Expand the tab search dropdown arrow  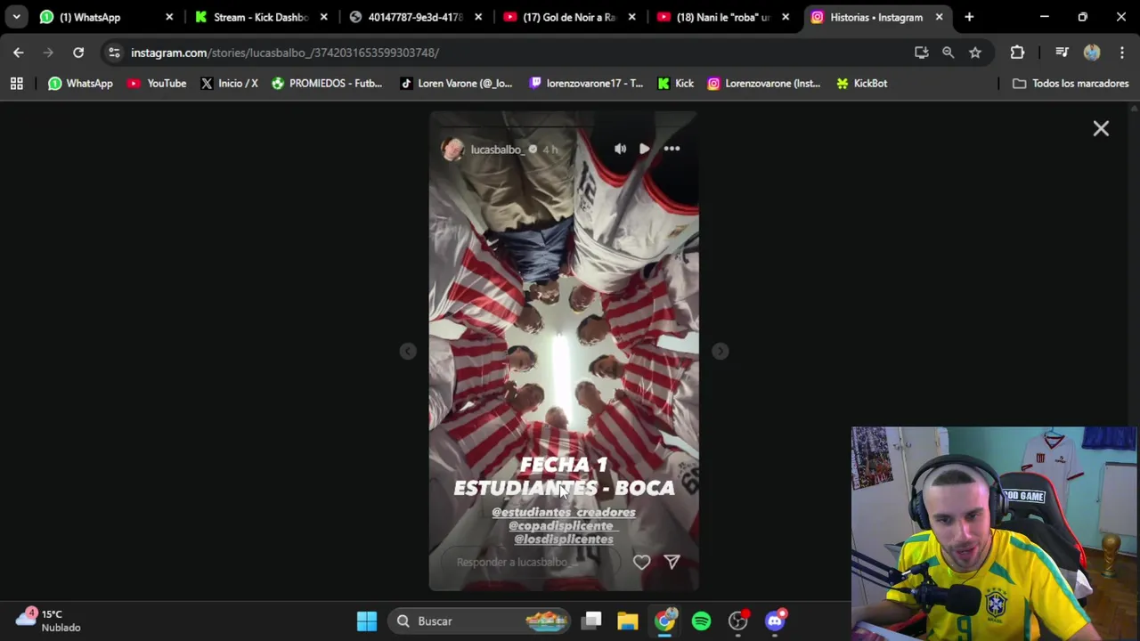16,17
